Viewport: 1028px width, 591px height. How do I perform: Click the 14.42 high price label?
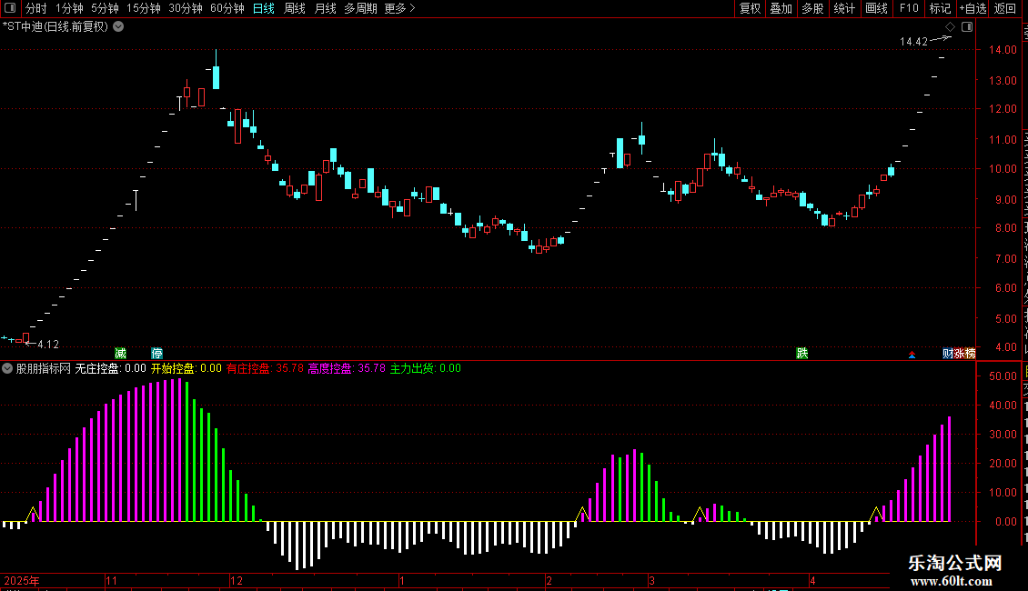[913, 42]
